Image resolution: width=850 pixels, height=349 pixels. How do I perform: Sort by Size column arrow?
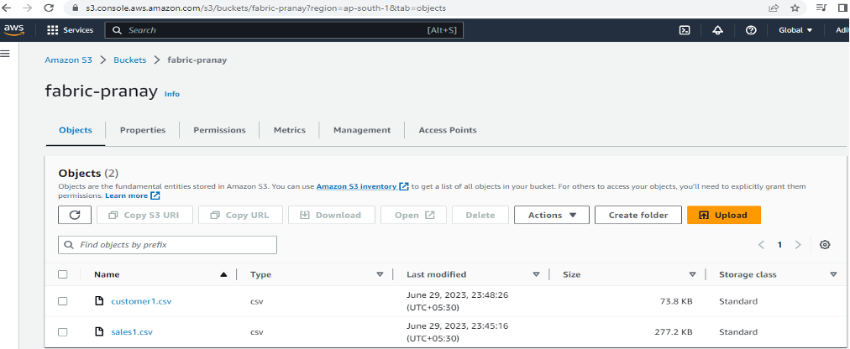pos(692,274)
